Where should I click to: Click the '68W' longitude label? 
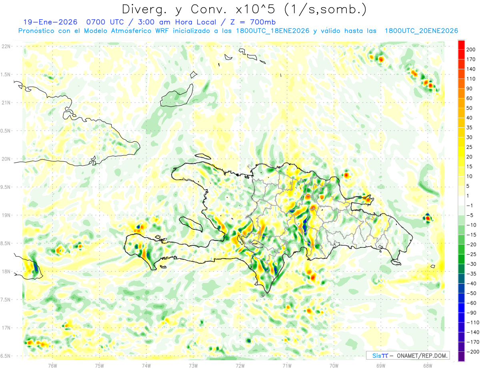[x=428, y=365]
